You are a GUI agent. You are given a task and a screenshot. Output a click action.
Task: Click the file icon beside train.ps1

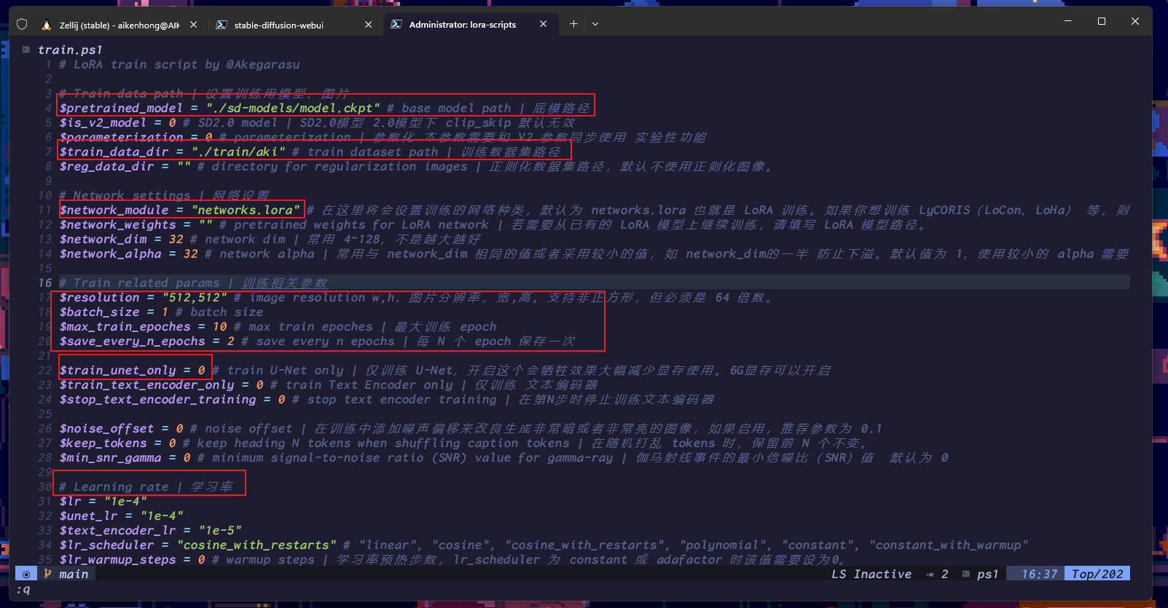(26, 50)
